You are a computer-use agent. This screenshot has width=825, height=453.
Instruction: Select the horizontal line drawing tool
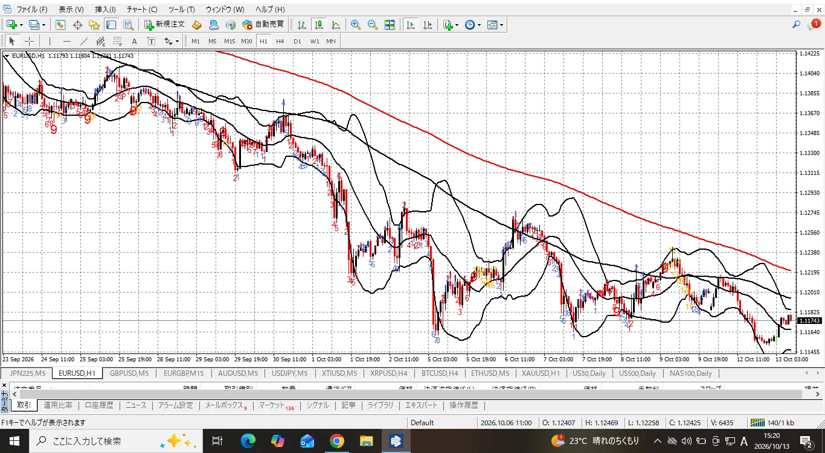coord(67,41)
